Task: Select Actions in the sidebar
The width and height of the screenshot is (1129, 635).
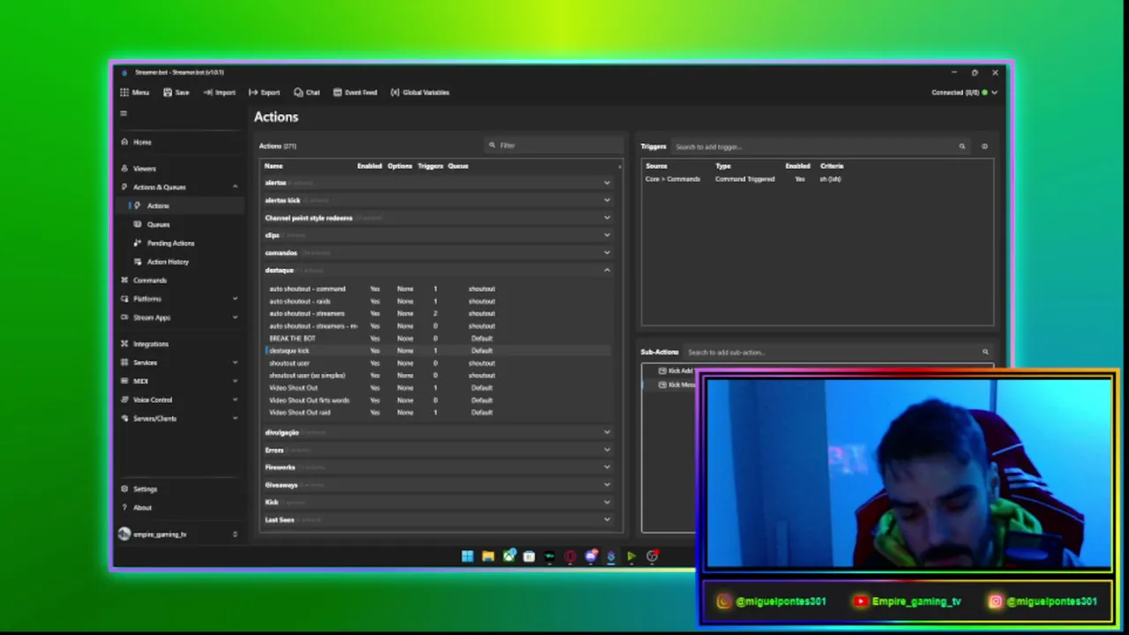Action: [x=181, y=205]
